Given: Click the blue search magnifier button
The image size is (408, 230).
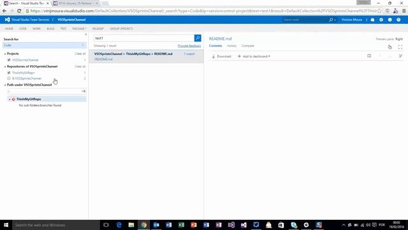Looking at the screenshot, I should [198, 38].
